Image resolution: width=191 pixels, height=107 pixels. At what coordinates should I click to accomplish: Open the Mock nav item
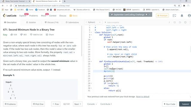(x=44, y=16)
